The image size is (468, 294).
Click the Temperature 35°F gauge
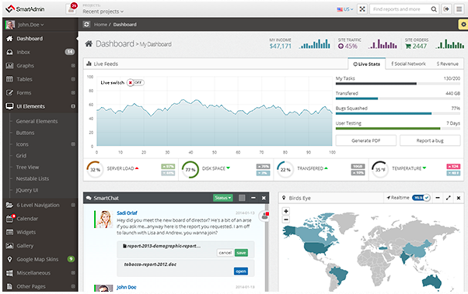click(380, 169)
